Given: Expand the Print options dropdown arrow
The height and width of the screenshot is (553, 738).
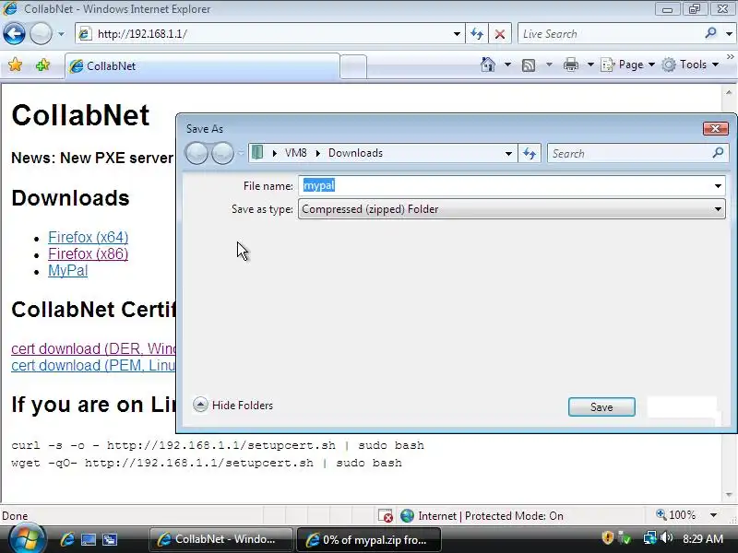Looking at the screenshot, I should click(590, 65).
